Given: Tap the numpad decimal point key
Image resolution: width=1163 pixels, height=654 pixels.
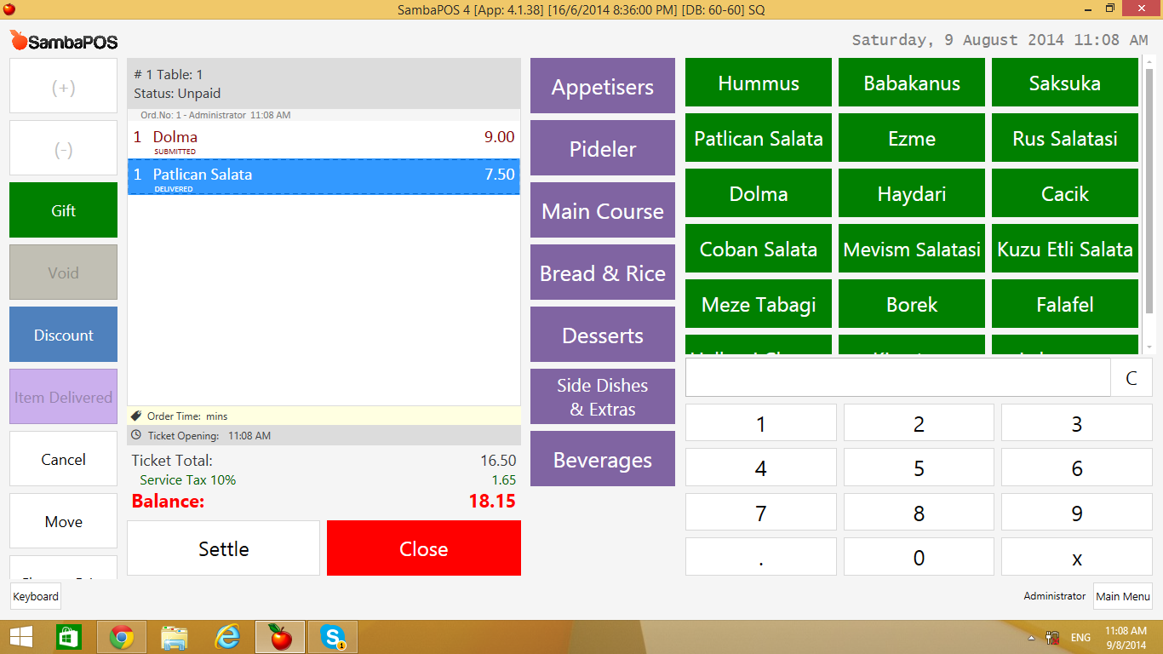Looking at the screenshot, I should pos(761,557).
